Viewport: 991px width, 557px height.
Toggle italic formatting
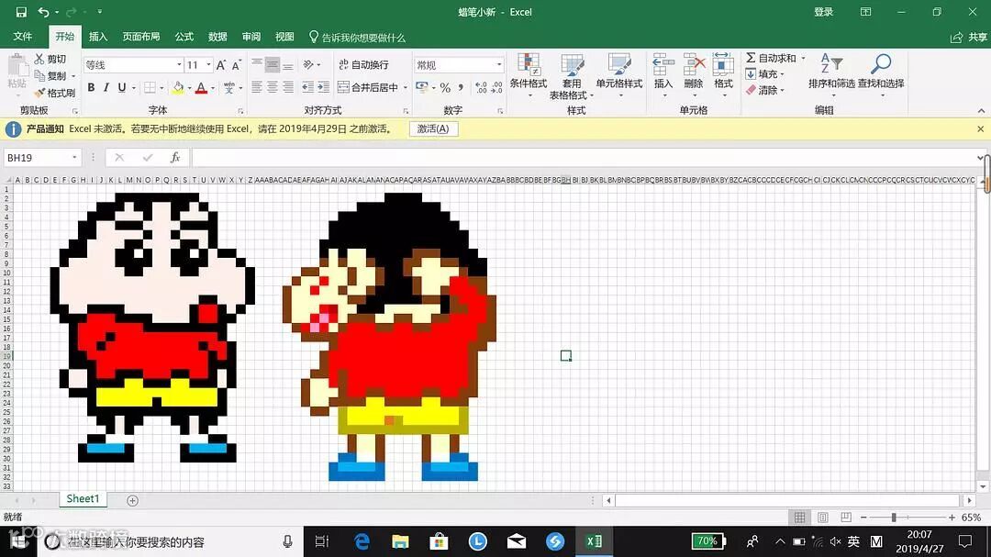pyautogui.click(x=106, y=87)
